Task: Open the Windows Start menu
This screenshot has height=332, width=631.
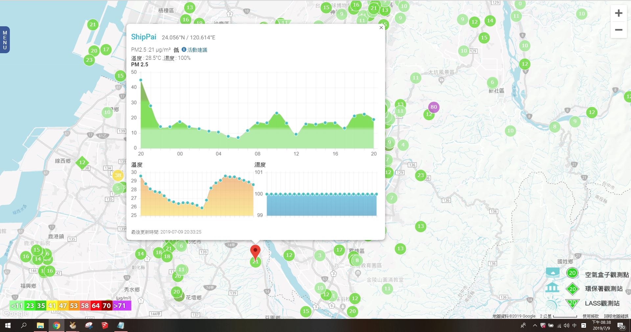Action: click(x=8, y=325)
